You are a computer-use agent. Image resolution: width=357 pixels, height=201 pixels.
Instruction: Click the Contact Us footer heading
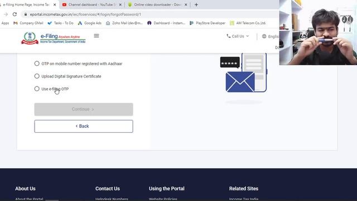click(x=108, y=189)
